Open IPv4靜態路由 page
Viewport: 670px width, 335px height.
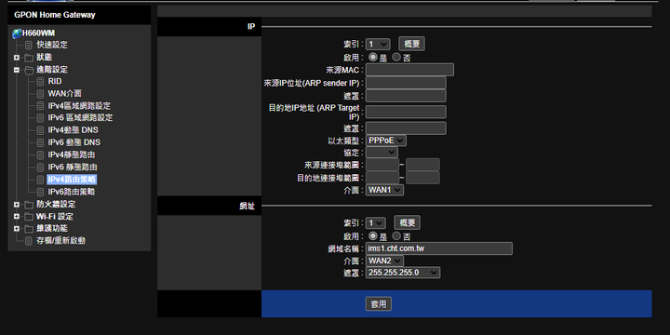(71, 155)
